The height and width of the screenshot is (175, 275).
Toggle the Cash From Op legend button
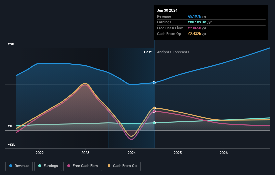(122, 166)
